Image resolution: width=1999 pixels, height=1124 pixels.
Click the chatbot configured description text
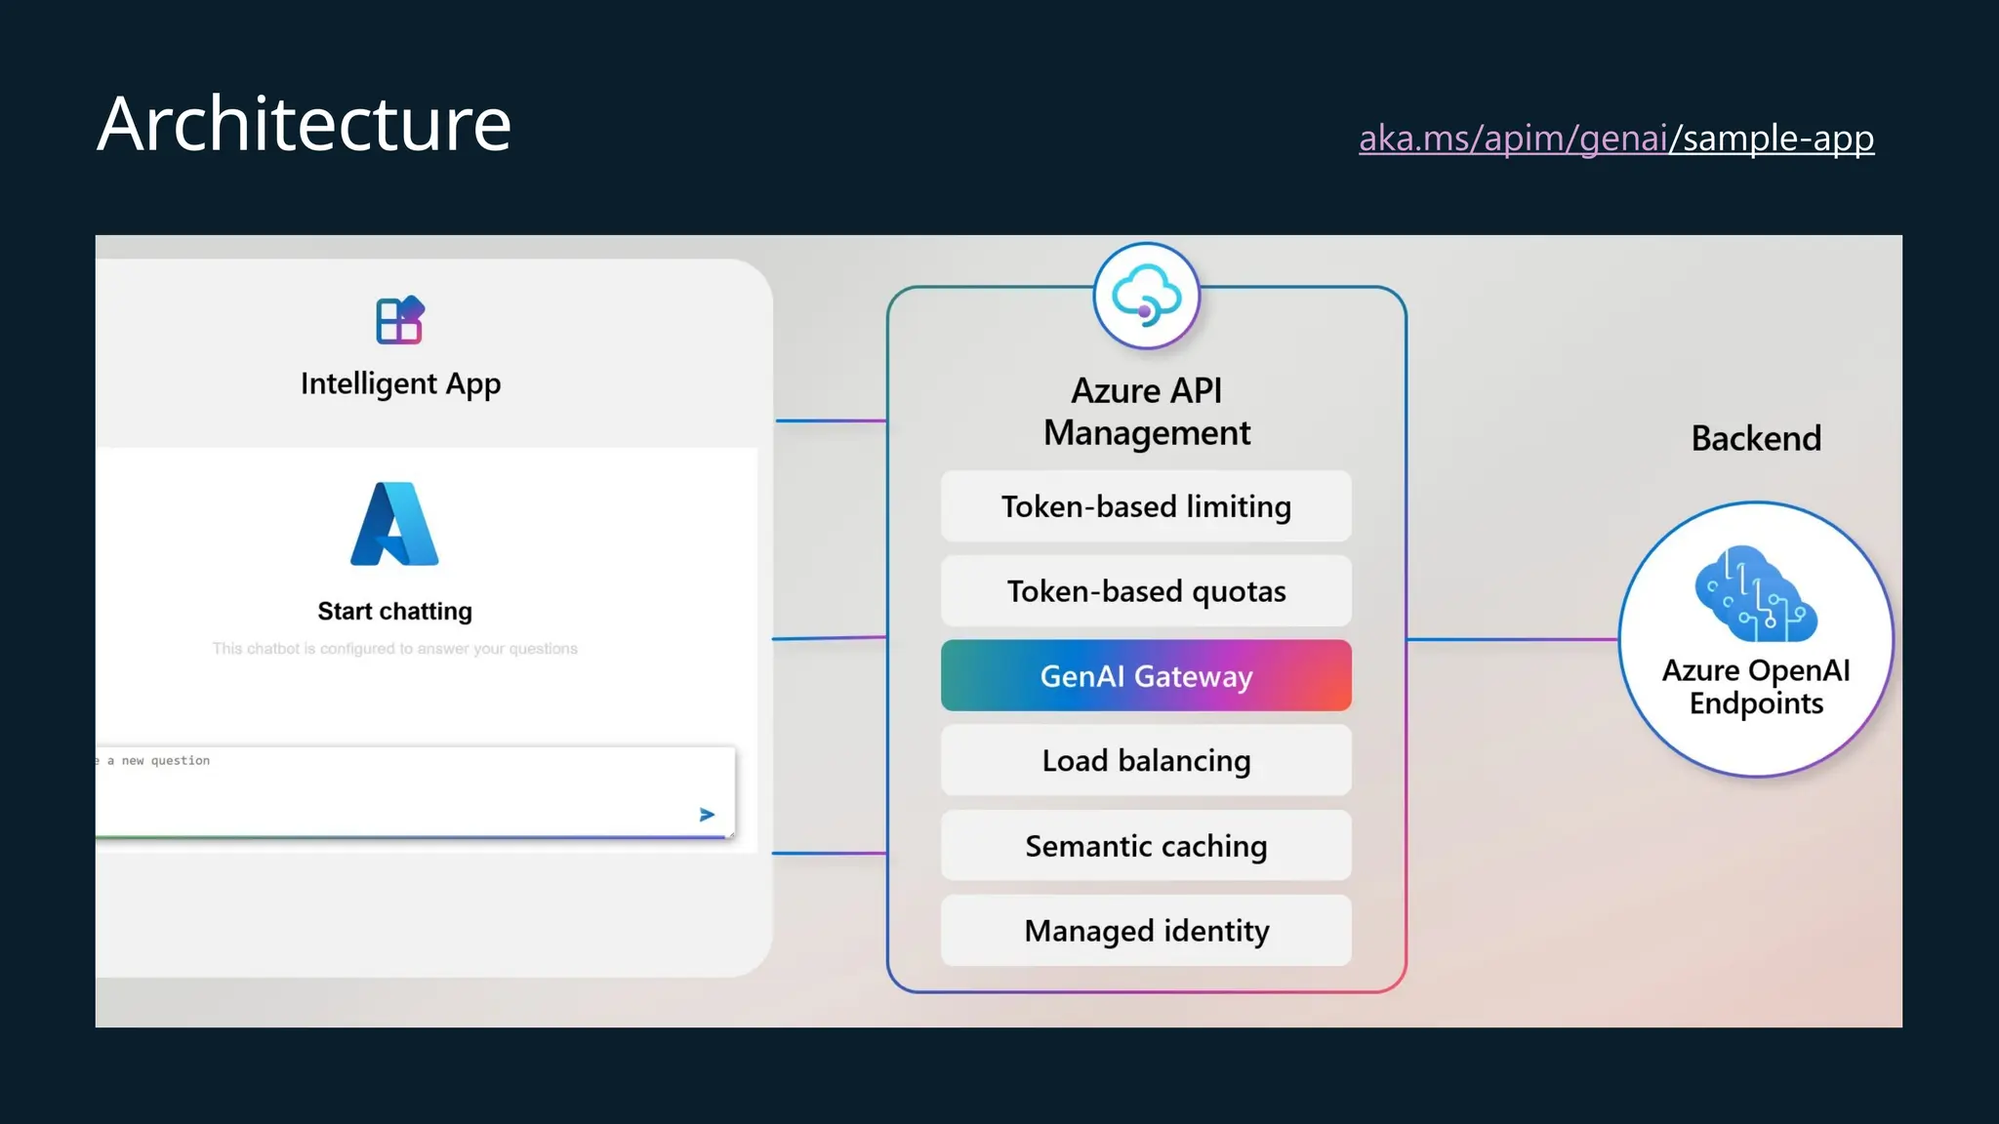394,649
